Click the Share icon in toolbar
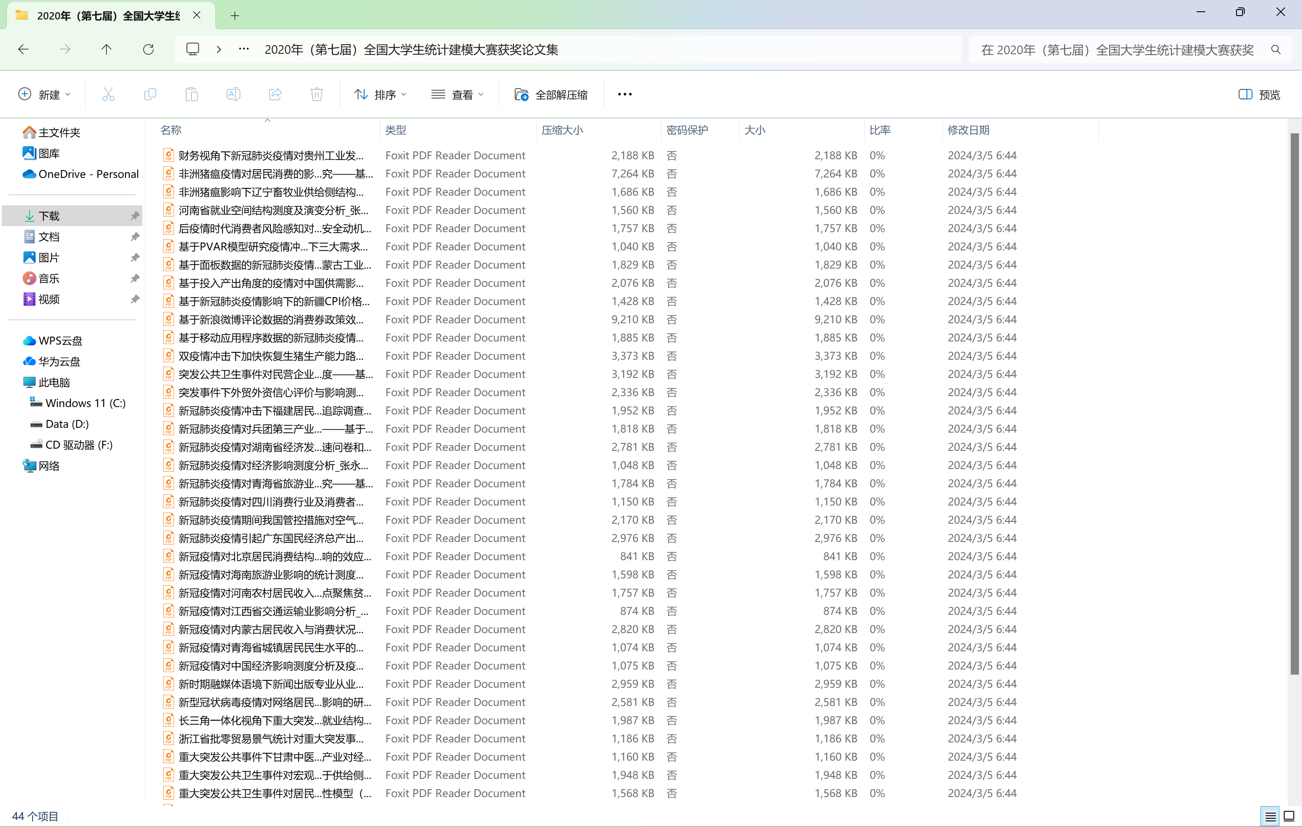 (x=275, y=95)
